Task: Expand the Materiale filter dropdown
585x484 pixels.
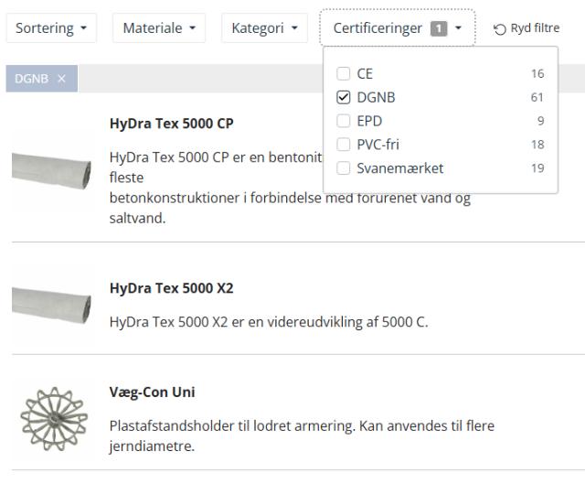Action: [x=158, y=28]
